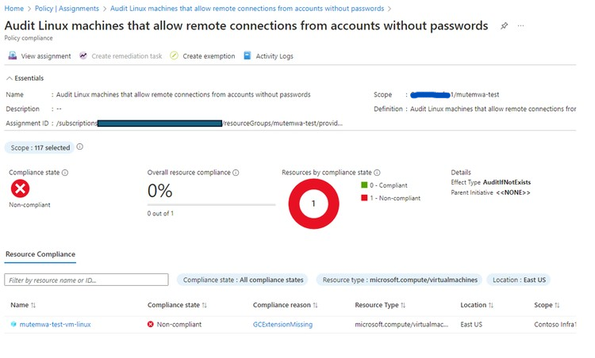Go to Policy | Assignments breadcrumb
Screen dimensions: 595x358
click(x=67, y=9)
